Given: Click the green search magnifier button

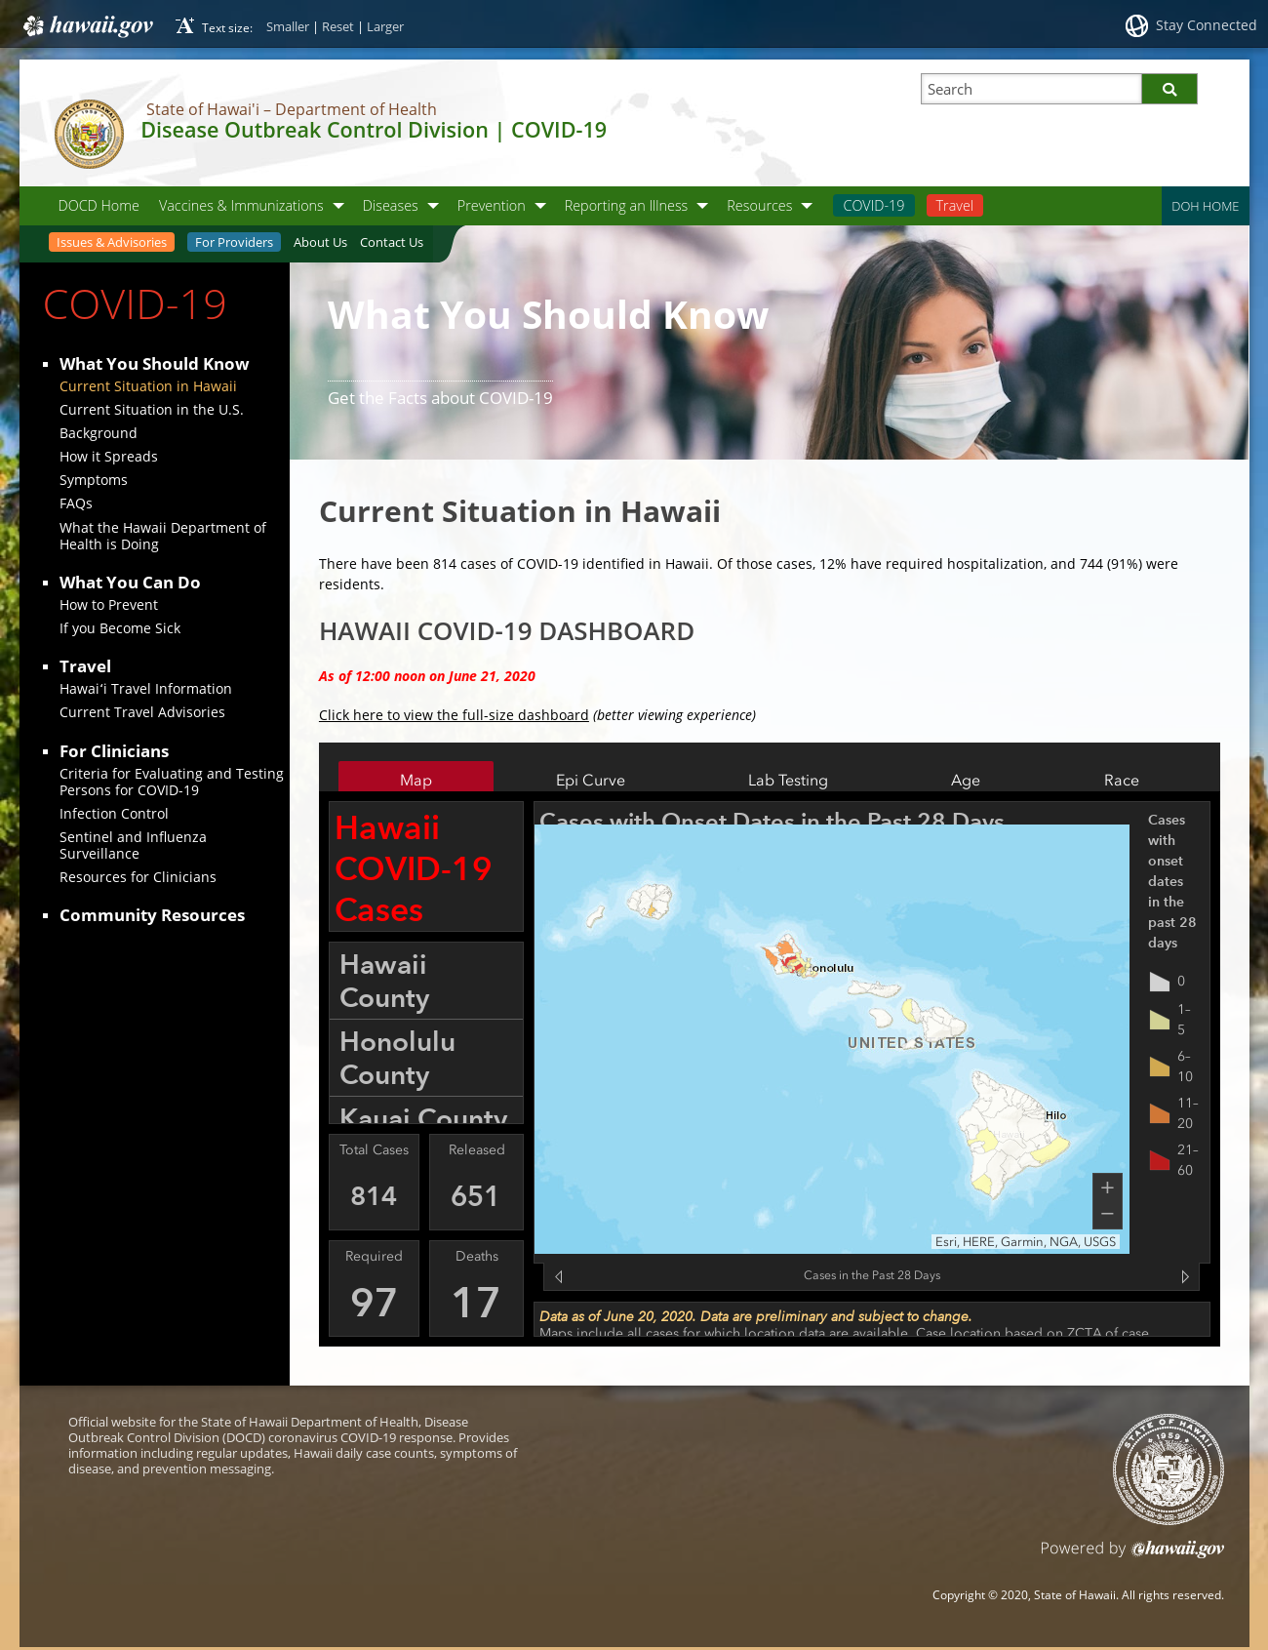Looking at the screenshot, I should click(1169, 89).
